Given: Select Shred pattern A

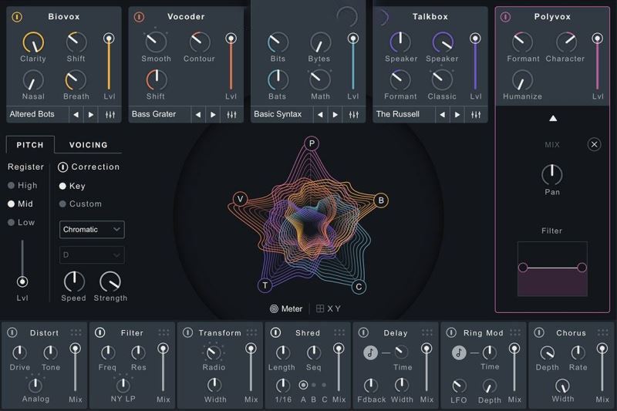Looking at the screenshot, I should (x=303, y=386).
